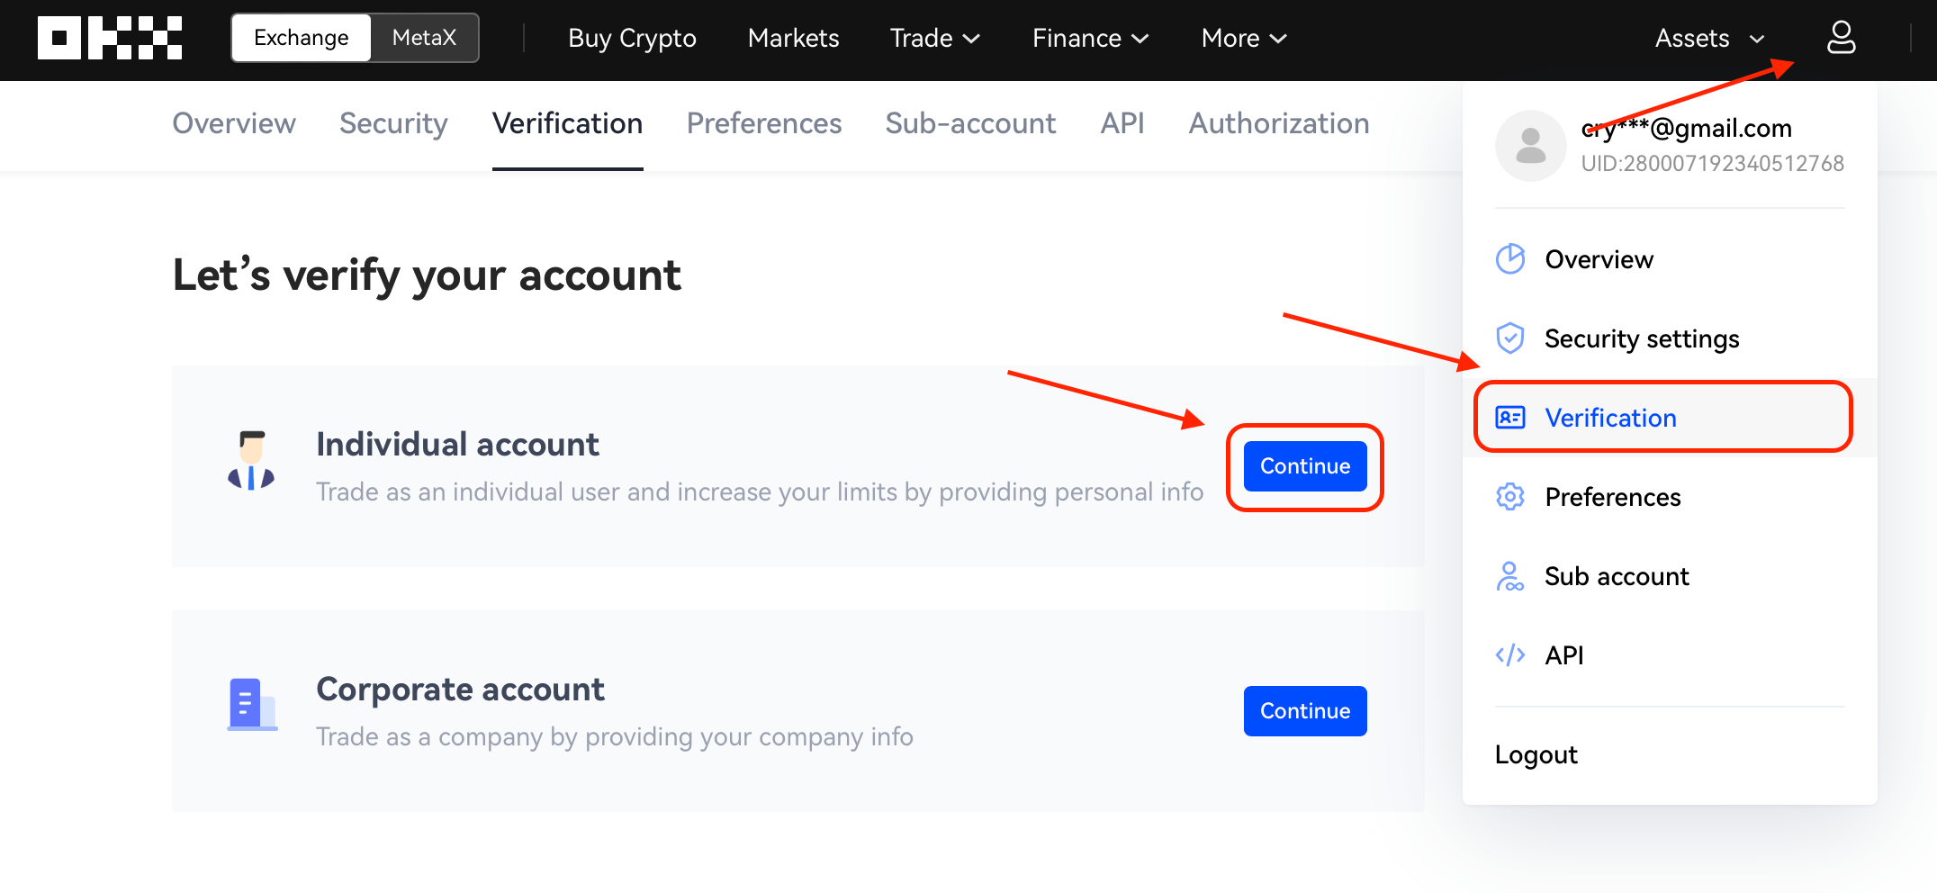Expand the Trade dropdown menu
This screenshot has width=1937, height=893.
[934, 38]
